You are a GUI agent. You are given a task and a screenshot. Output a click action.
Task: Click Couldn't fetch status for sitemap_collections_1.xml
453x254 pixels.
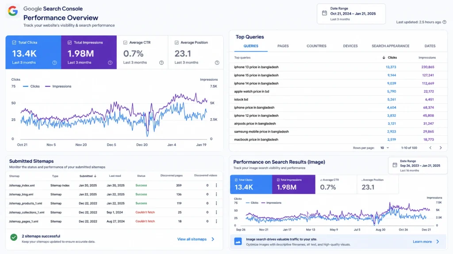tap(145, 212)
